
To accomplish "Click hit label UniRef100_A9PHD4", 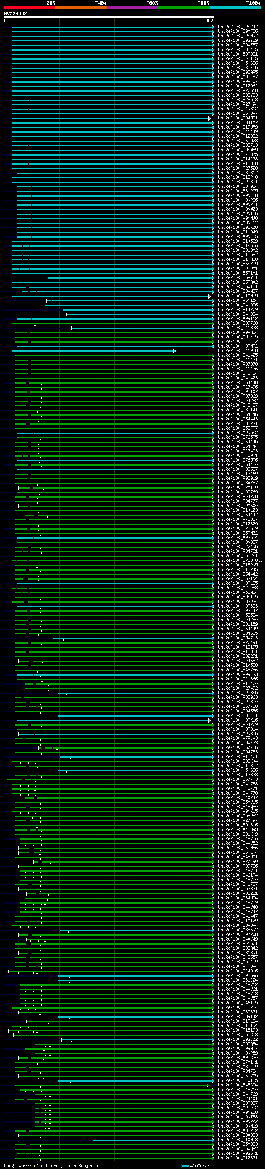I will [x=238, y=332].
